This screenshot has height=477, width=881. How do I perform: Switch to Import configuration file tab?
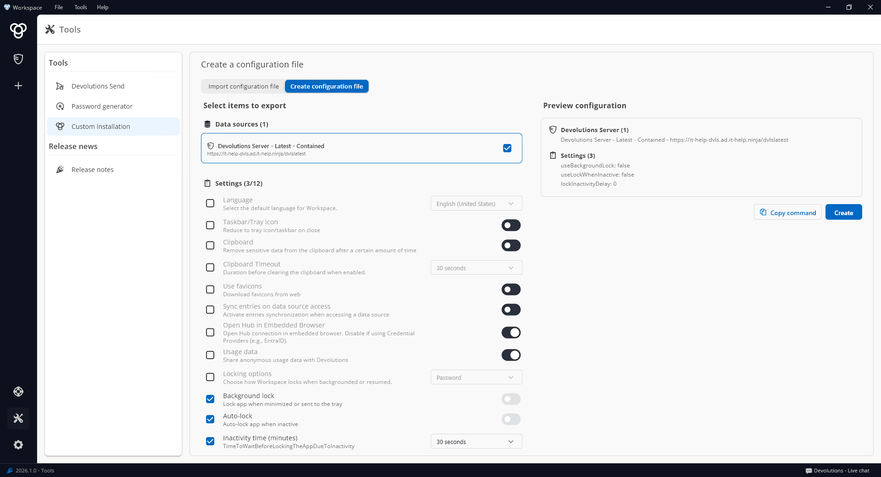pyautogui.click(x=243, y=86)
